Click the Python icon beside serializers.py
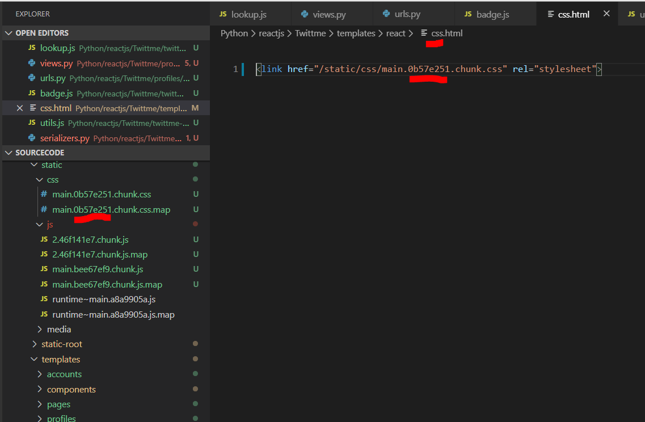 coord(32,138)
